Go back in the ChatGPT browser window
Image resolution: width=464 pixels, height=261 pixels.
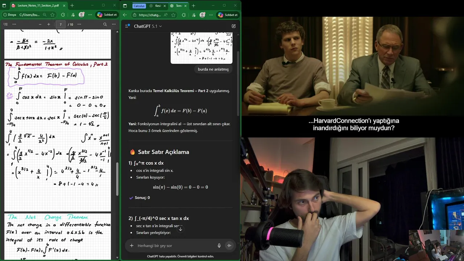(x=125, y=15)
